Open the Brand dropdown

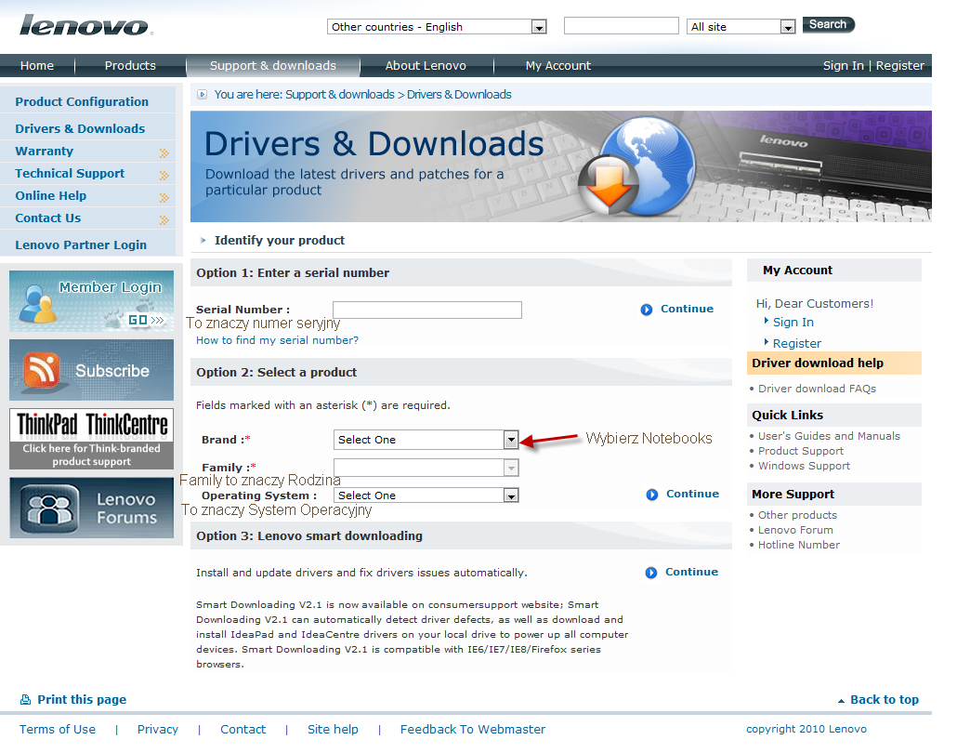click(x=426, y=440)
